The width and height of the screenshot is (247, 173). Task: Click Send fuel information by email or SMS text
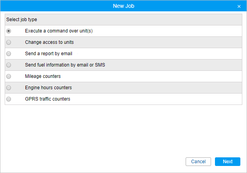click(65, 65)
